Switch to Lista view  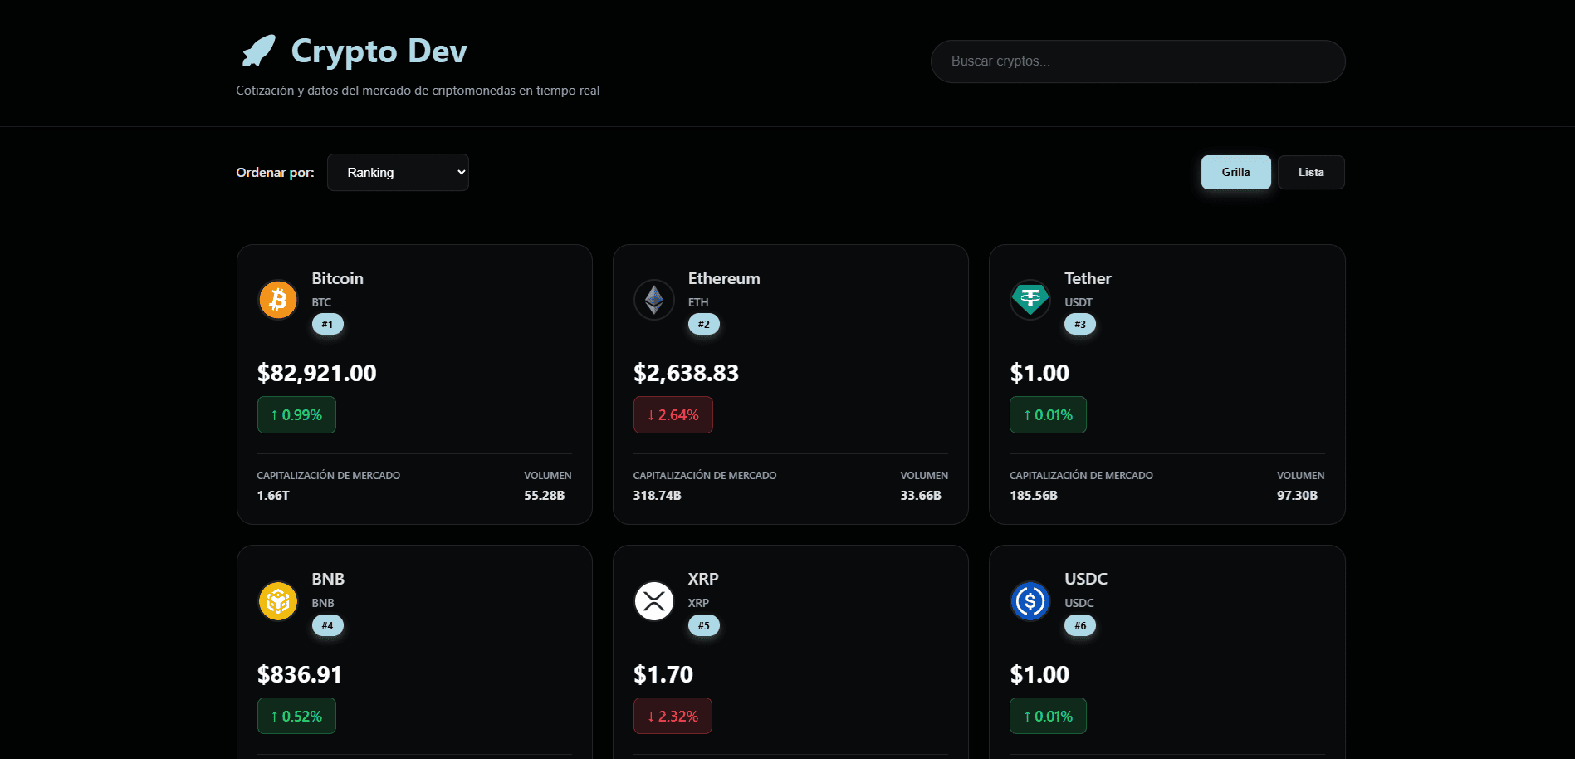pos(1311,172)
